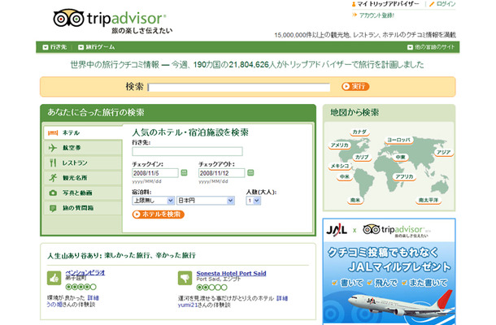This screenshot has height=325, width=496.
Task: Click the TripAdvisor owl logo
Action: [68, 18]
